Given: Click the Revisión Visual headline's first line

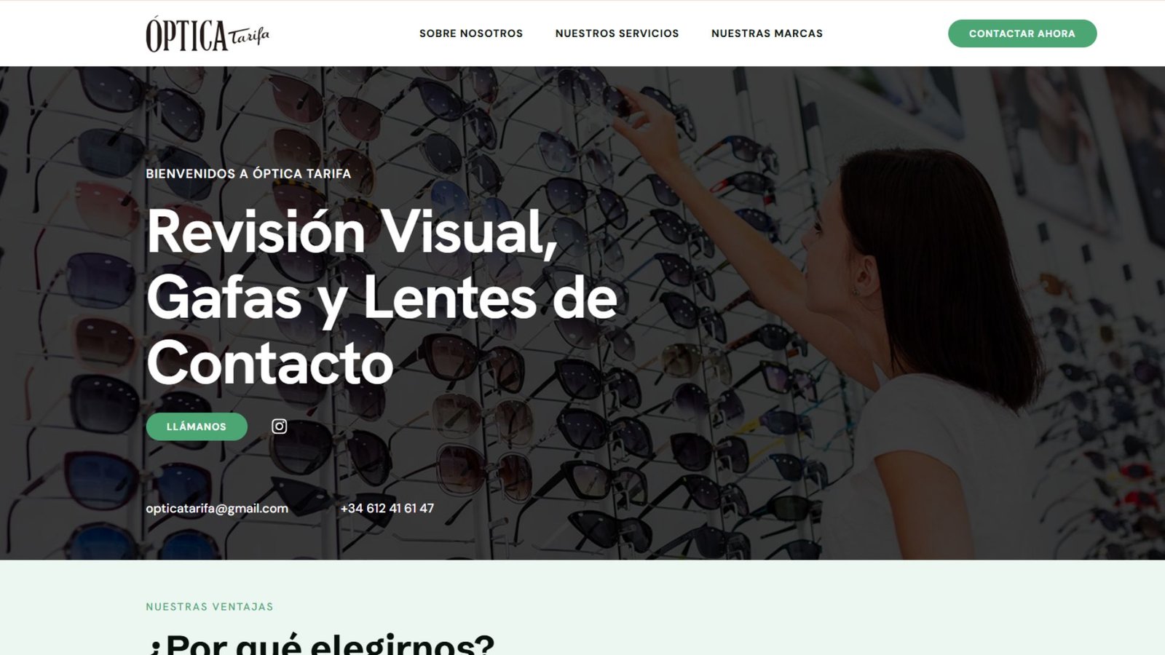Looking at the screenshot, I should 352,232.
